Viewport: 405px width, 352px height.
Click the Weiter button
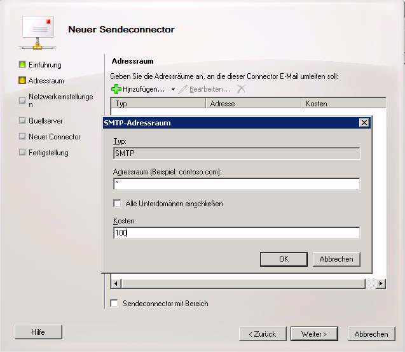[x=314, y=334]
